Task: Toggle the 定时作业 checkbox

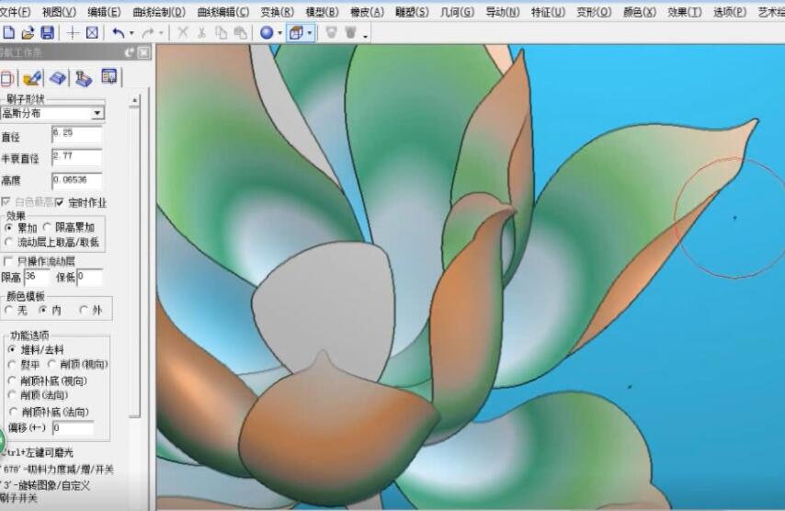Action: point(61,201)
